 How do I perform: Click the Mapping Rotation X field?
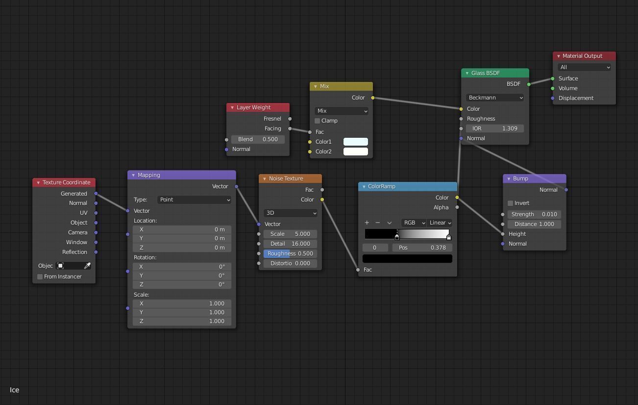click(x=182, y=267)
